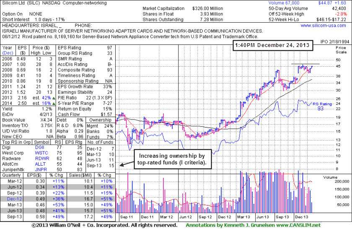Click the Book Value X4.34 row
This screenshot has height=229, width=352.
click(27, 120)
